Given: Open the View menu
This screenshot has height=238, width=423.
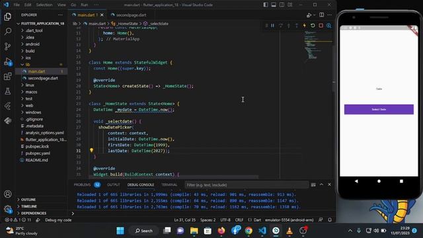Looking at the screenshot, I should [x=61, y=5].
